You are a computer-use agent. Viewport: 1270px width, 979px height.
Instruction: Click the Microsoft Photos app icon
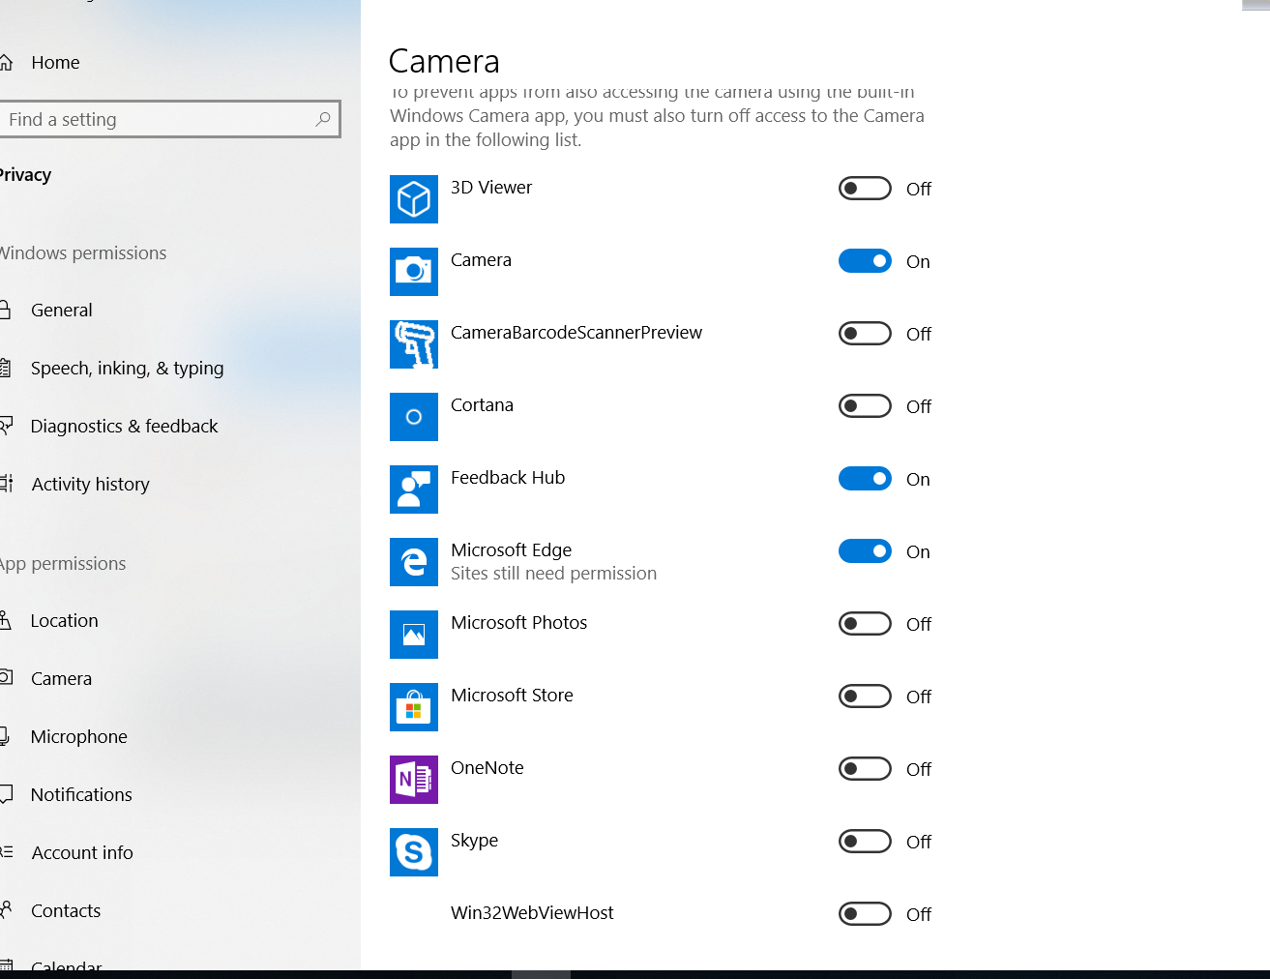(x=414, y=635)
